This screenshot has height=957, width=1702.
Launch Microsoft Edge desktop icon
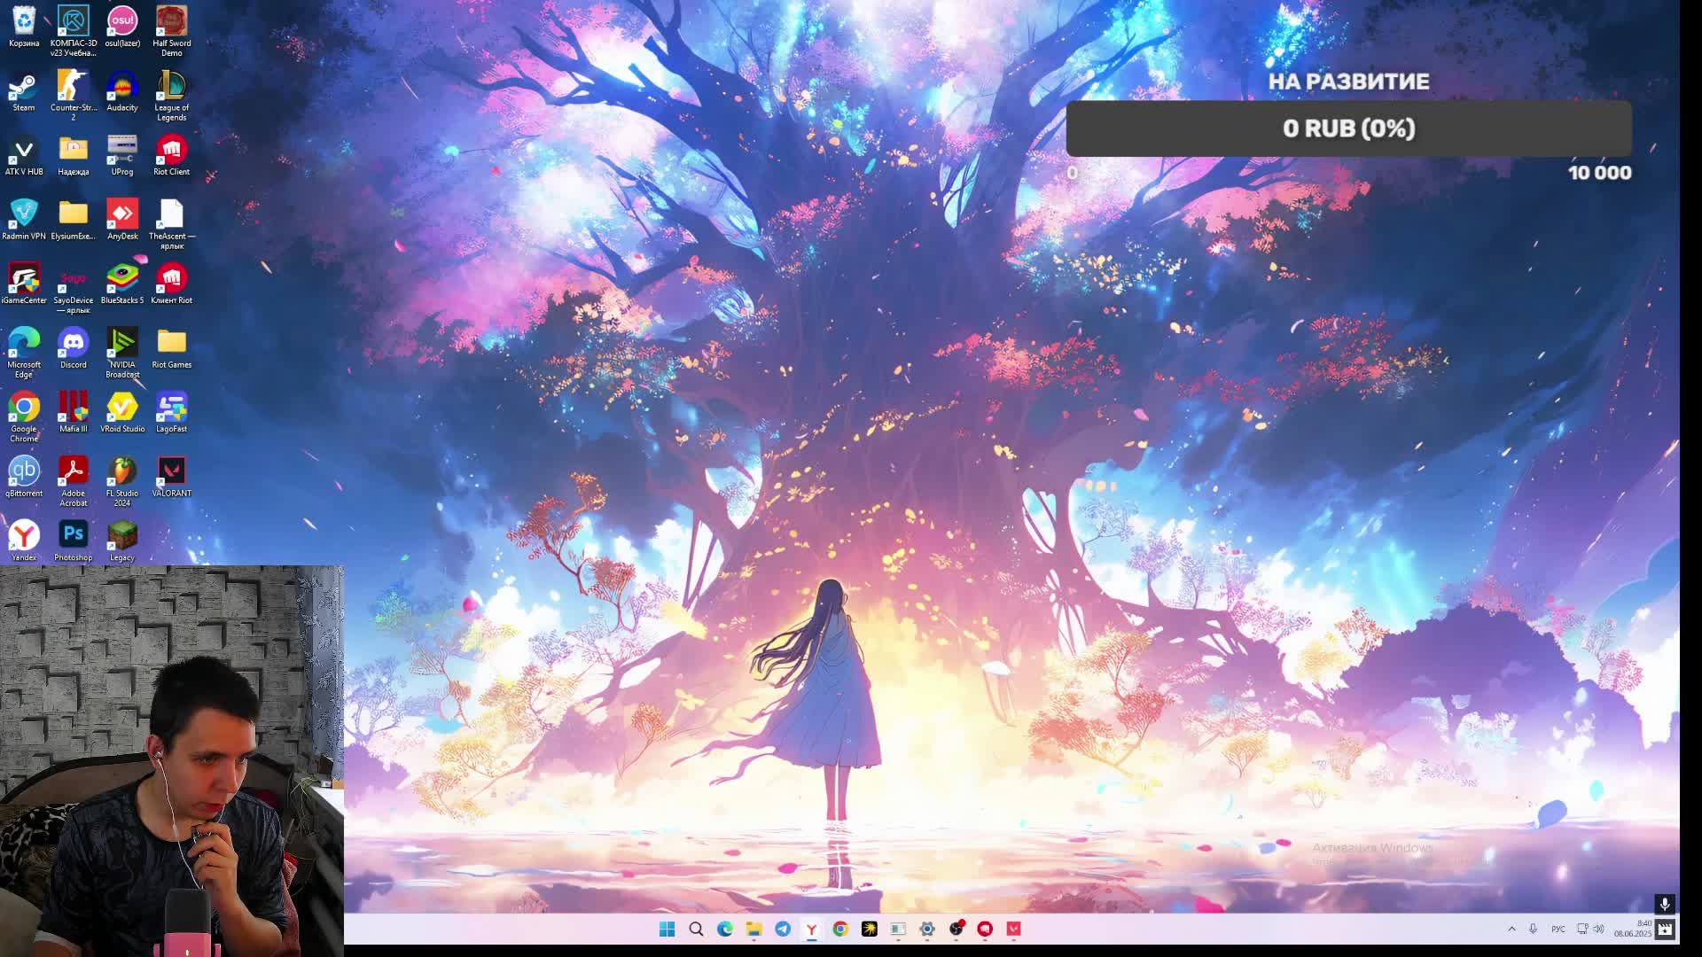(24, 353)
